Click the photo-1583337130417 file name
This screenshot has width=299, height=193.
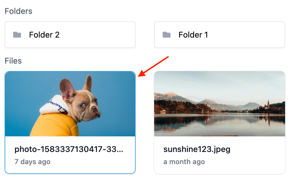coord(69,149)
